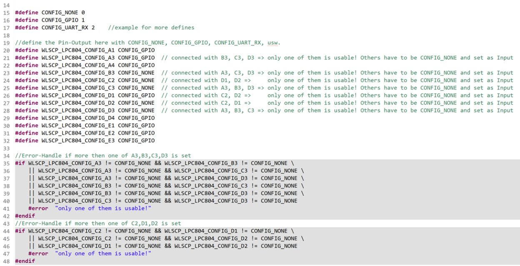Click the CONFIG_GPIO value of WLSCP_LPC804_CONFIG_A3 define
This screenshot has height=266, width=520.
click(x=136, y=58)
